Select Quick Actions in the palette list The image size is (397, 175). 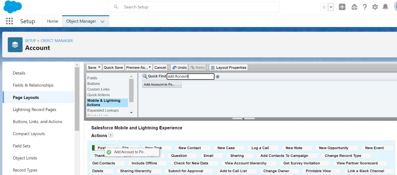99,95
